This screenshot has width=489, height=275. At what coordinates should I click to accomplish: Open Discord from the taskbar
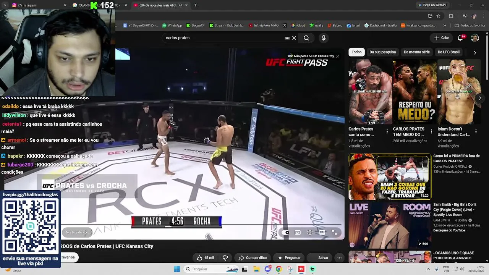(x=268, y=269)
